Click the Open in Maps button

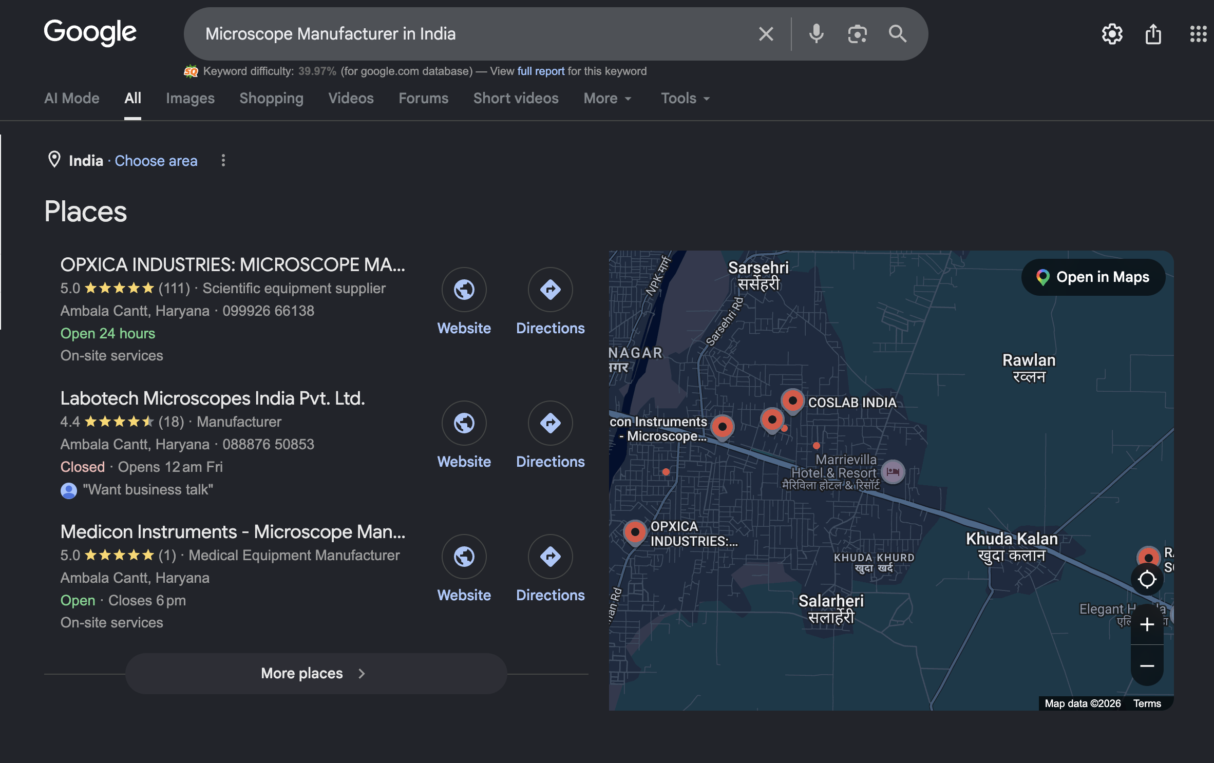coord(1093,277)
